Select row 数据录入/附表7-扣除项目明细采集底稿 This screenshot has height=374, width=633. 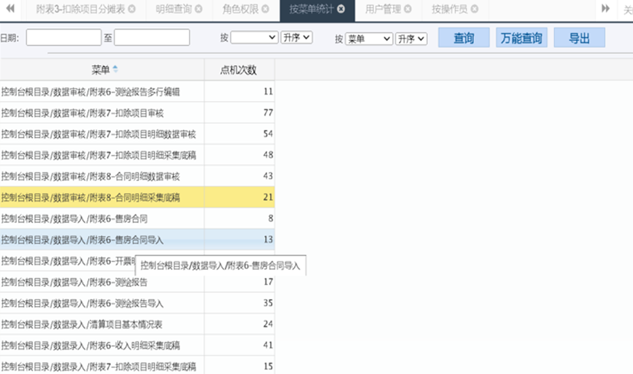[x=137, y=366]
